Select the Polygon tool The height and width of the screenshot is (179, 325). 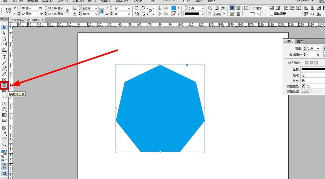point(4,85)
